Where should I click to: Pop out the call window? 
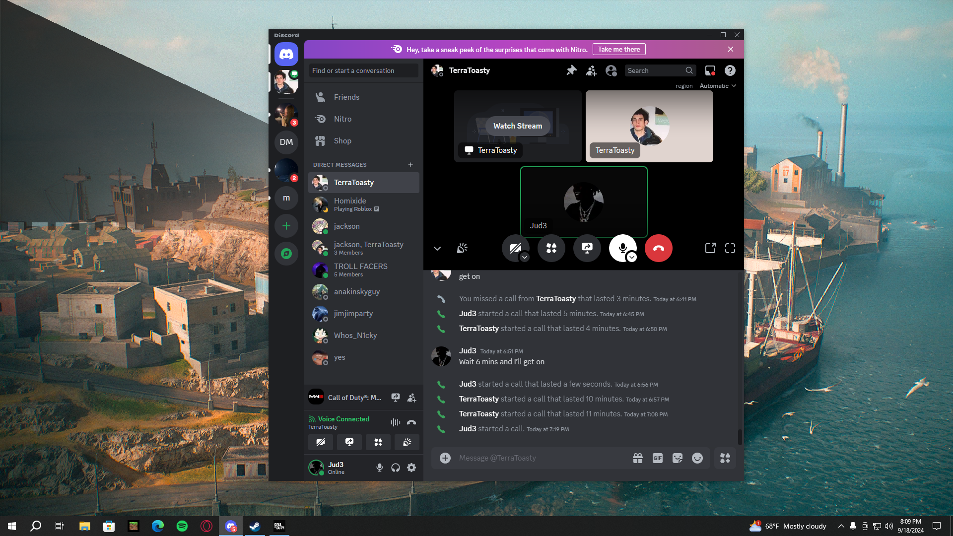(x=710, y=248)
